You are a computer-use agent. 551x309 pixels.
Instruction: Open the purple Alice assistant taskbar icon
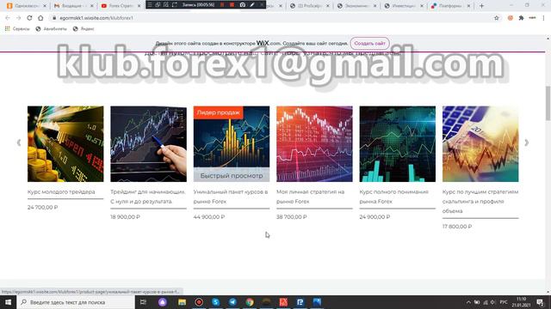(x=163, y=302)
